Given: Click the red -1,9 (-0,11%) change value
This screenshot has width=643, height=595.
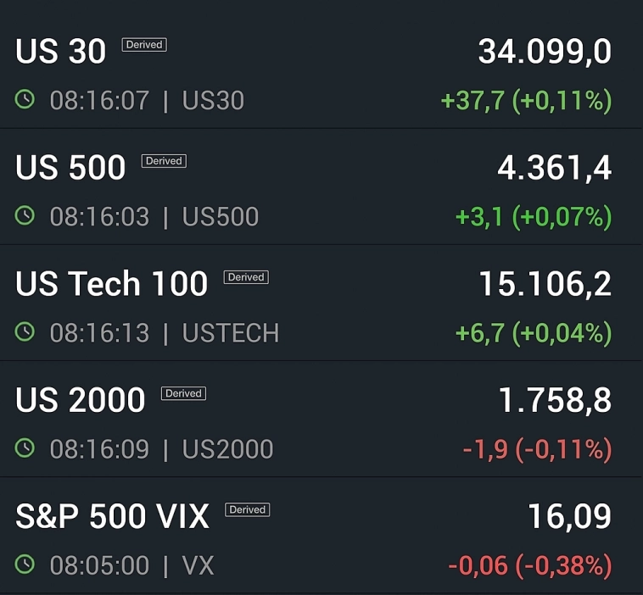Looking at the screenshot, I should click(x=537, y=449).
